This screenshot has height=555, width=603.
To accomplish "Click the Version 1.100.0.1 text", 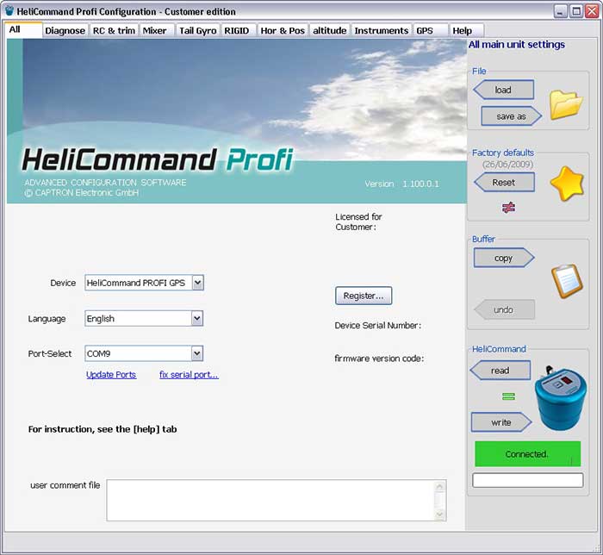I will pos(402,184).
